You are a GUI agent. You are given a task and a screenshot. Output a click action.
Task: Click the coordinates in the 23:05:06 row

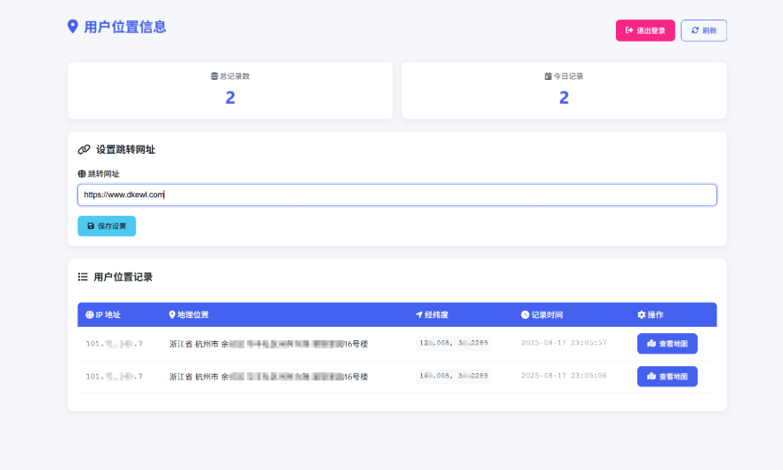click(x=453, y=376)
